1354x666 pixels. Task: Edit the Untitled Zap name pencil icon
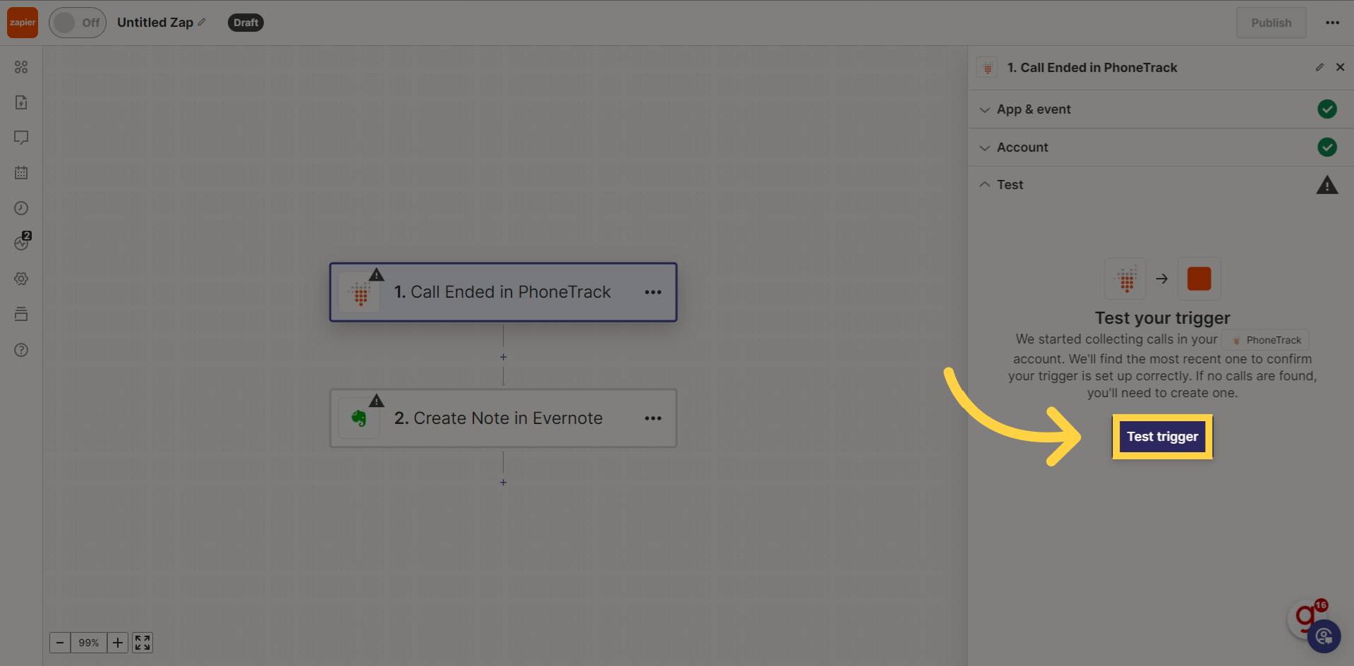coord(202,23)
